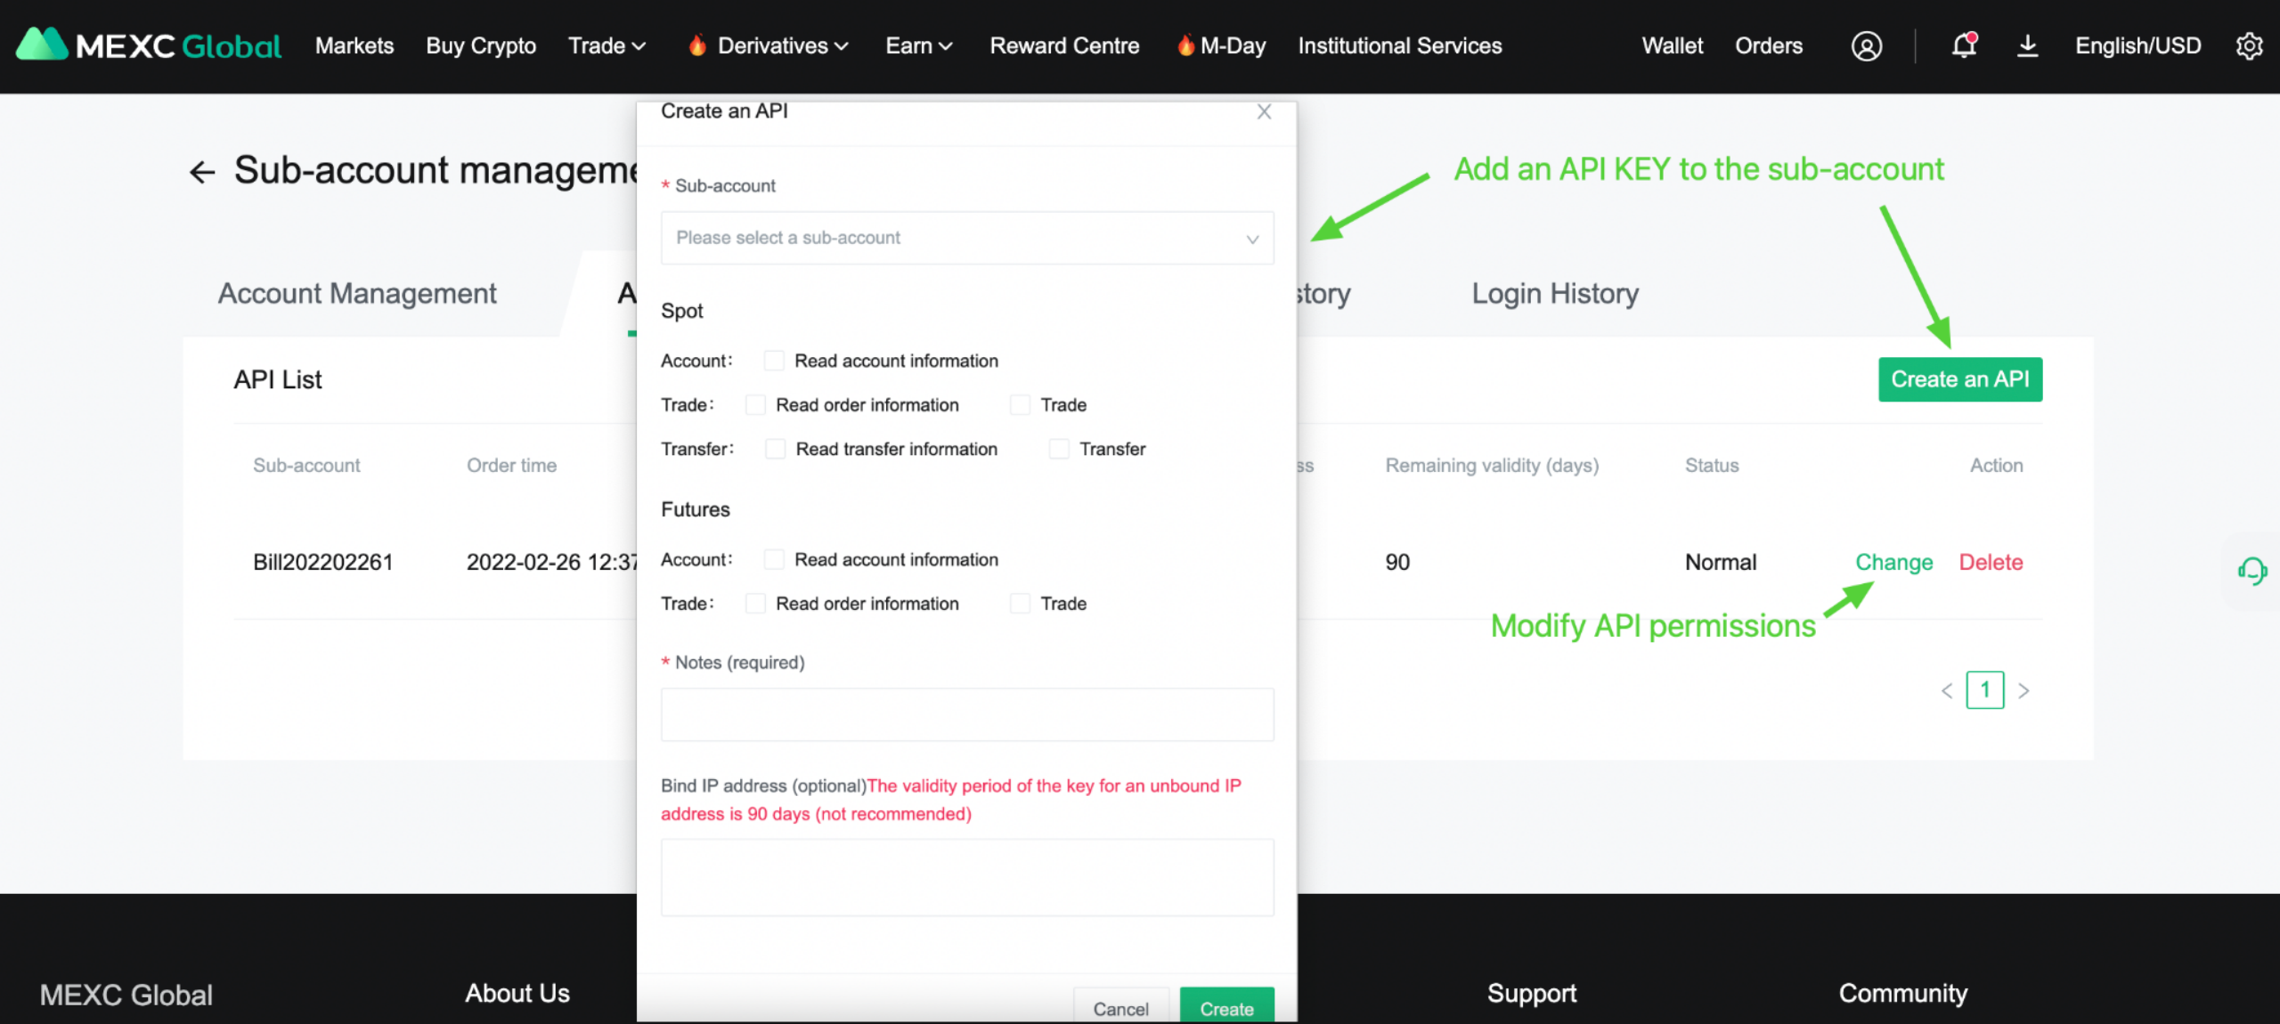Click the green Create button in dialog

pyautogui.click(x=1225, y=1008)
